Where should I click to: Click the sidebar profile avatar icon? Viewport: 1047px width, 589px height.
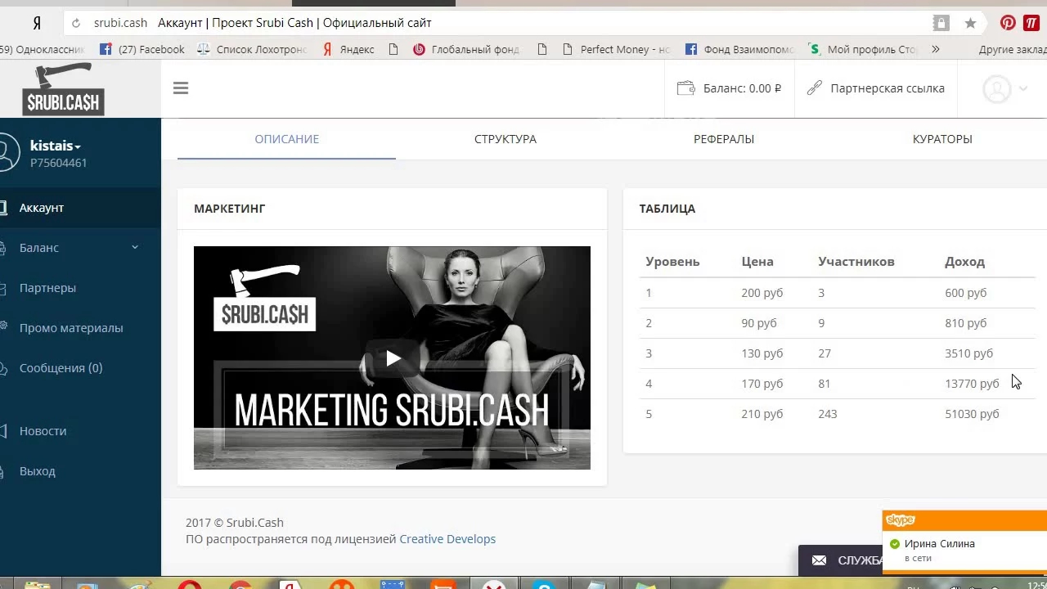(x=7, y=153)
